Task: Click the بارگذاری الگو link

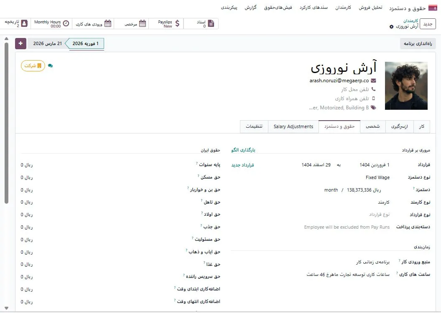Action: click(x=243, y=150)
